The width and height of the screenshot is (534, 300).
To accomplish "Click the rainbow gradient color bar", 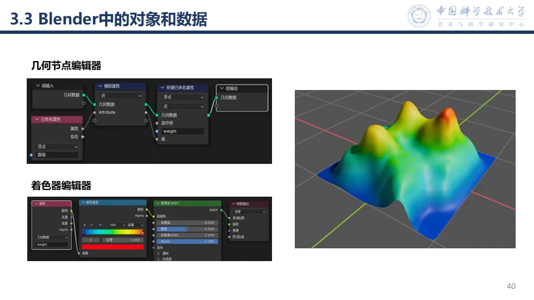I will 113,232.
